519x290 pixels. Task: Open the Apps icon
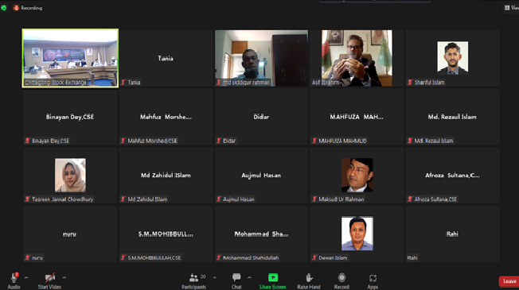(x=373, y=278)
